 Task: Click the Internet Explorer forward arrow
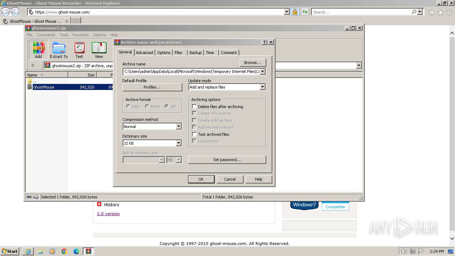(x=15, y=12)
